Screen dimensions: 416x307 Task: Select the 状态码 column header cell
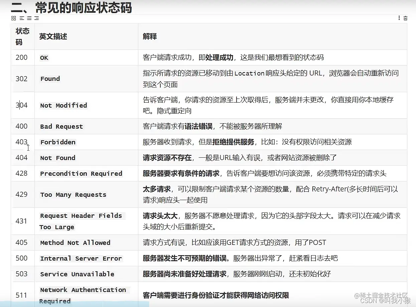coord(22,36)
